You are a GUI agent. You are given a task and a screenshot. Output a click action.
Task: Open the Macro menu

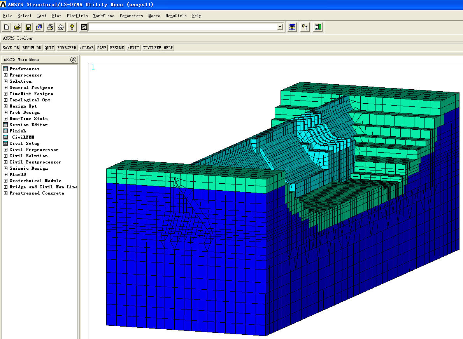(154, 16)
